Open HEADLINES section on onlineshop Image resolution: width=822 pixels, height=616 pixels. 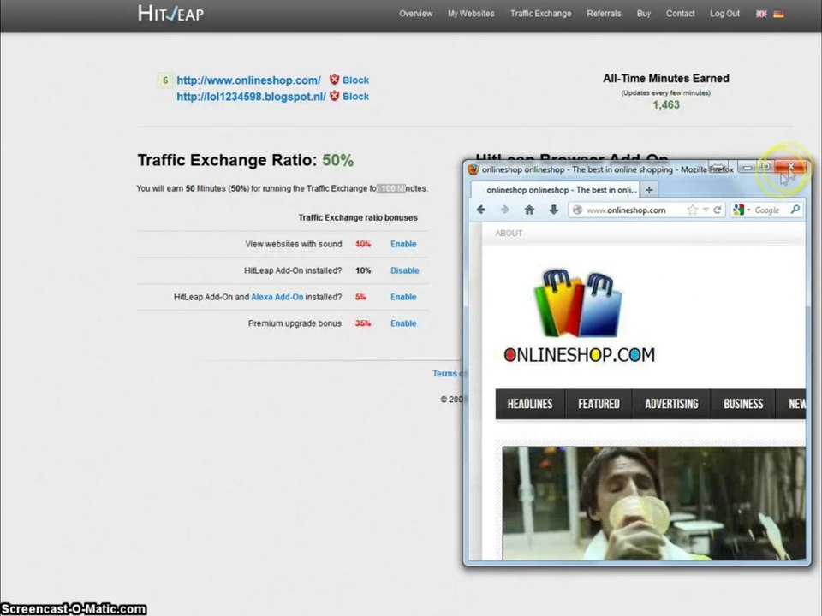tap(529, 404)
